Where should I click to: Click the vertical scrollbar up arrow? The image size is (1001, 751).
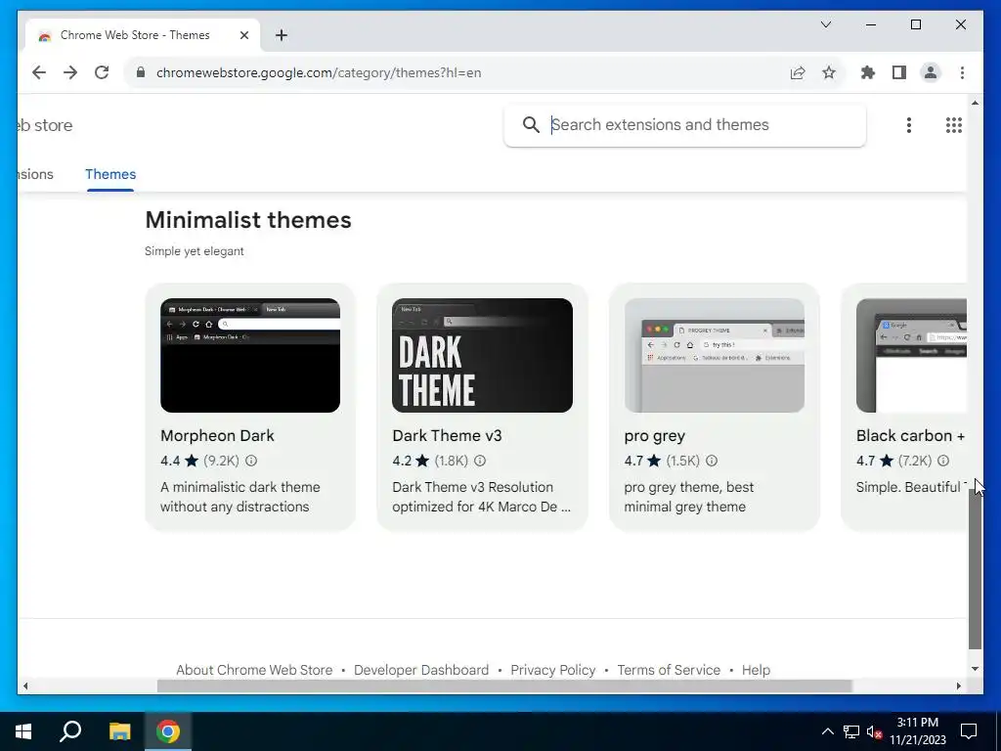975,102
